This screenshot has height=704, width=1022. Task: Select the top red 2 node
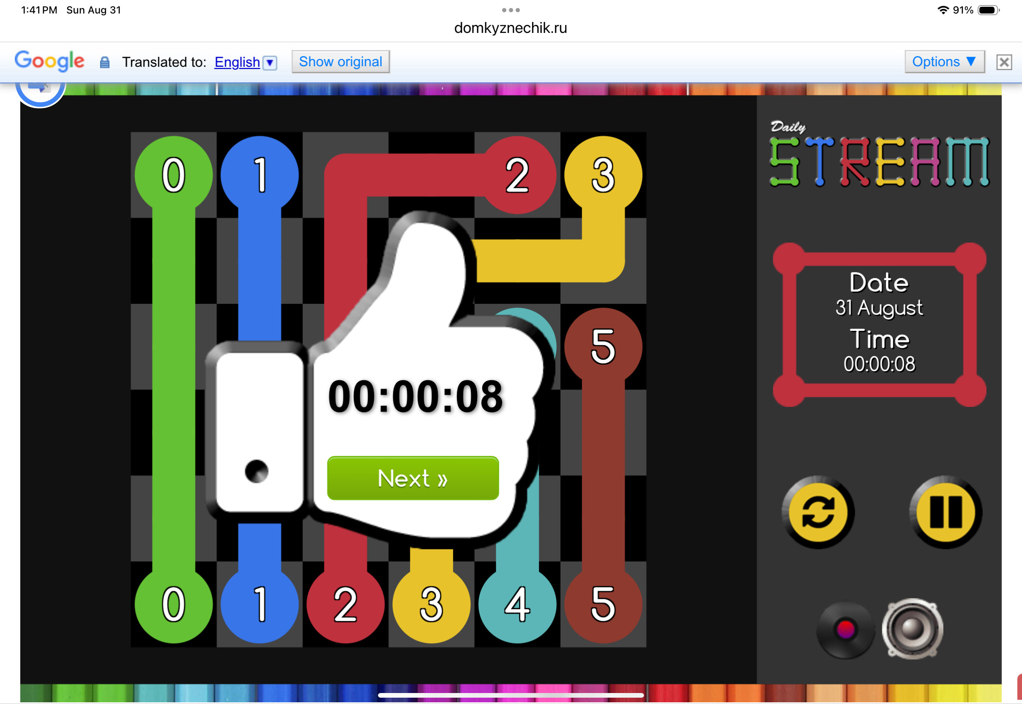517,175
